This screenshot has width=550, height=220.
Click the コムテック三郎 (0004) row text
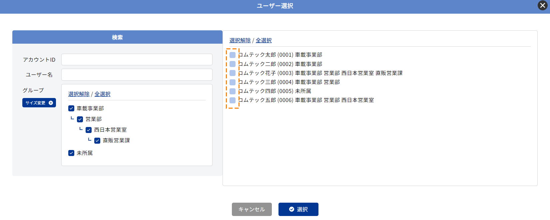289,82
